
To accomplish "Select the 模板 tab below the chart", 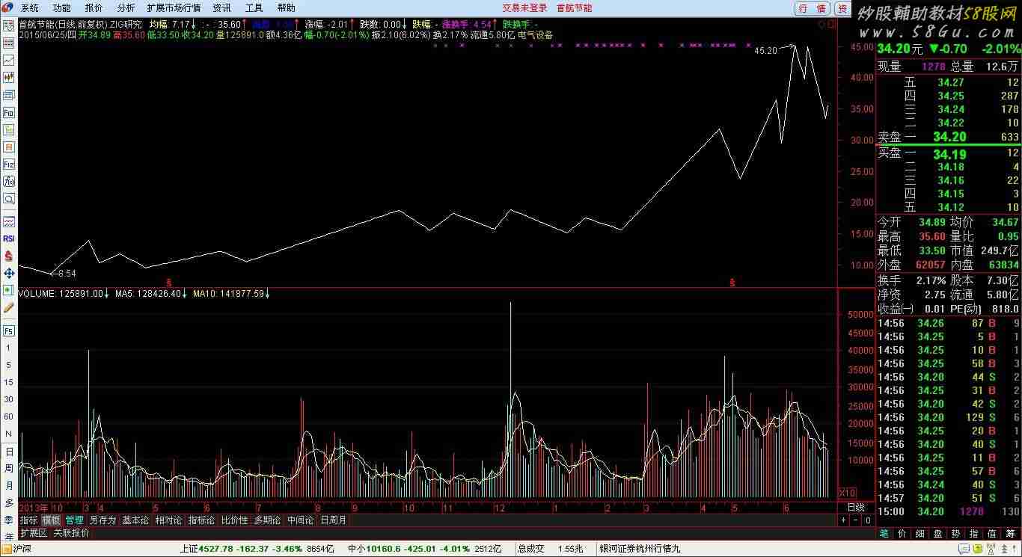I will pyautogui.click(x=51, y=520).
